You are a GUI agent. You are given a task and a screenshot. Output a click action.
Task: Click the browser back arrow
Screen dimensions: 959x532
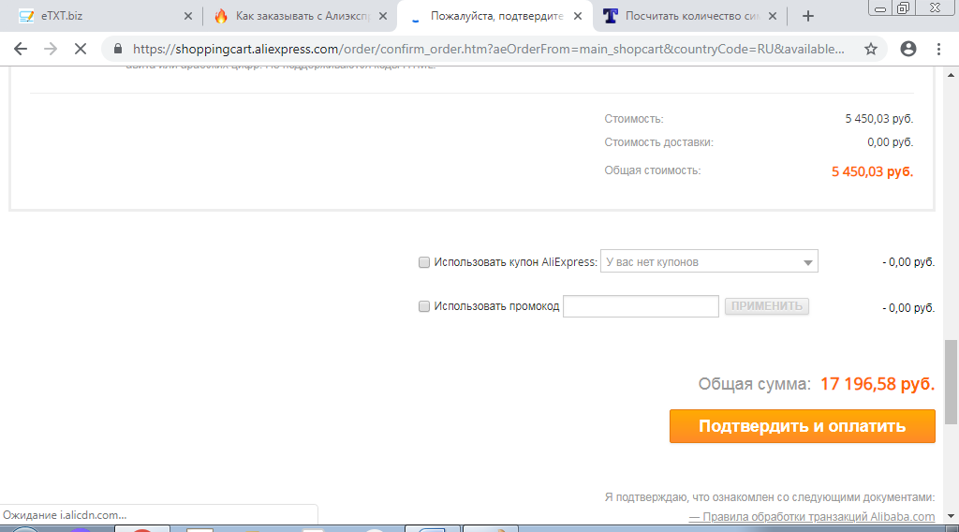click(x=21, y=49)
